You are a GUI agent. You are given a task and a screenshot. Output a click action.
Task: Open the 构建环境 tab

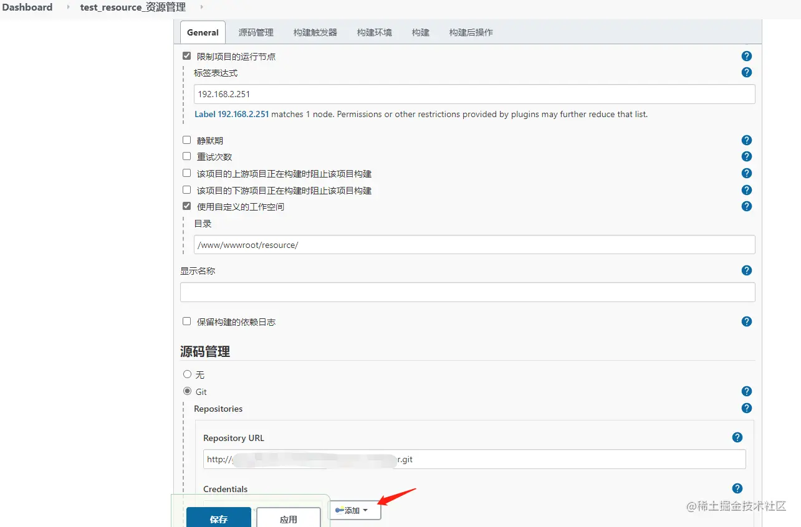point(375,32)
